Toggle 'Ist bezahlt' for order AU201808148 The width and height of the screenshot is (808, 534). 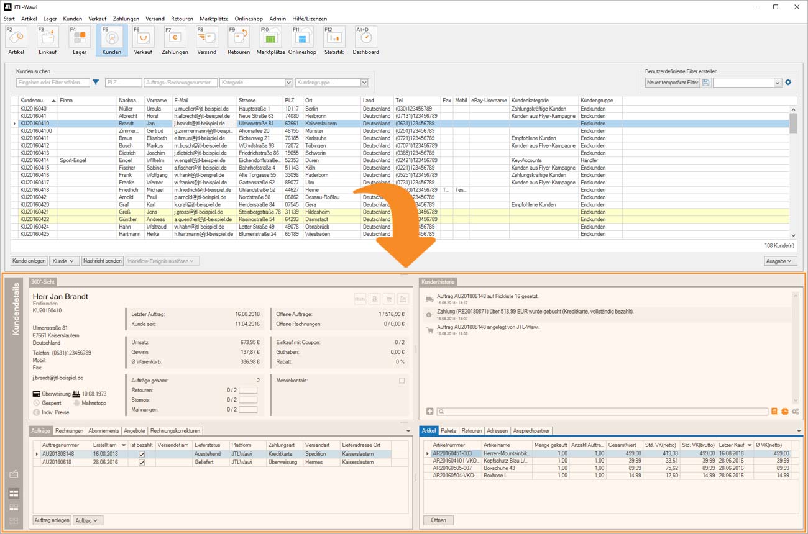(x=142, y=454)
